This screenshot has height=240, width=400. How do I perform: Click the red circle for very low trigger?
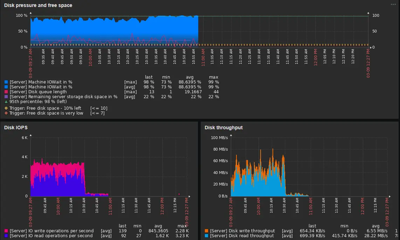[x=6, y=113]
